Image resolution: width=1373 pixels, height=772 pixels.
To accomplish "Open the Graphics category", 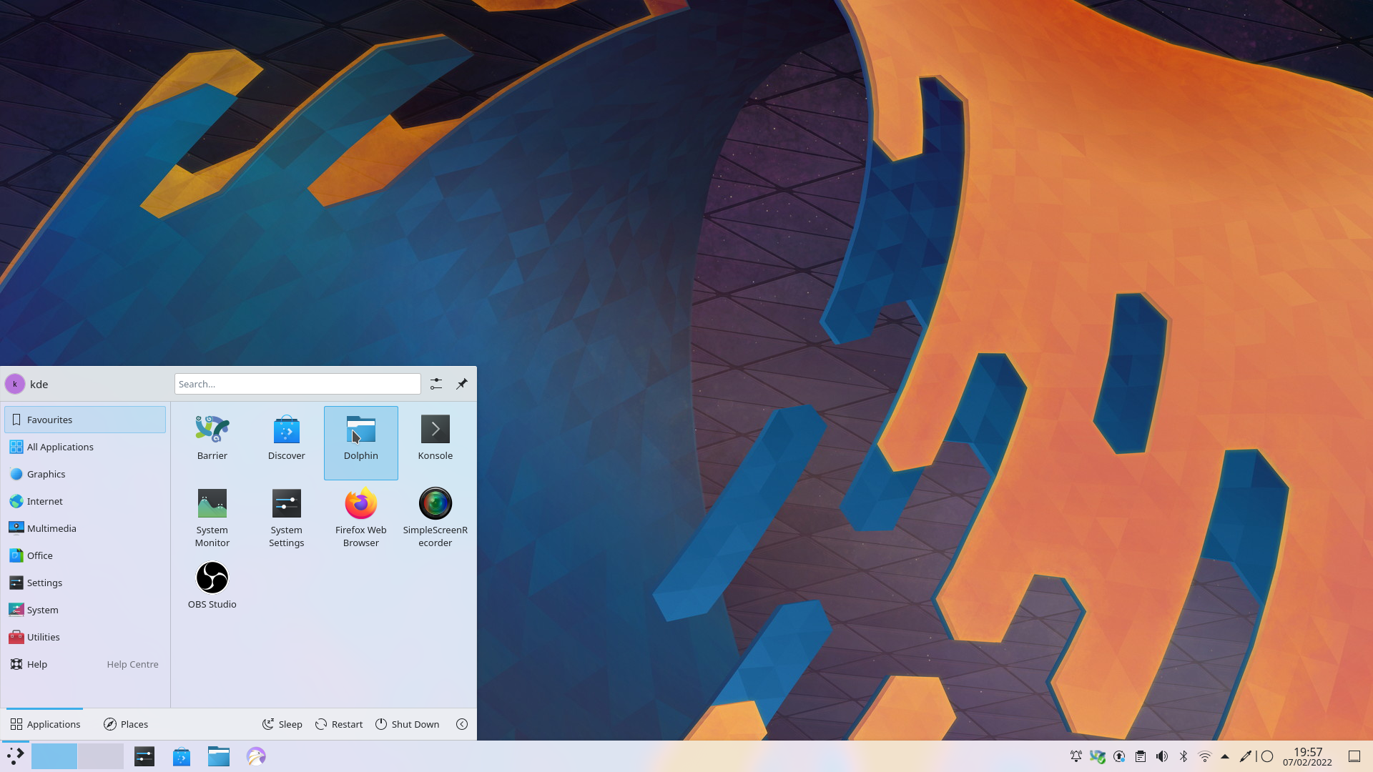I will 46,474.
